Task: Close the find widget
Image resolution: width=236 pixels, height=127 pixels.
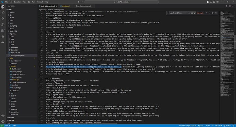Action: pyautogui.click(x=216, y=13)
